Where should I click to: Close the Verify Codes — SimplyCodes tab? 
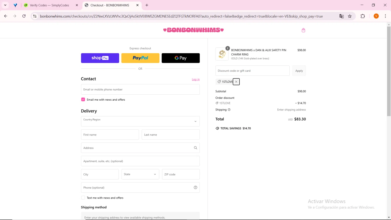coord(77,5)
